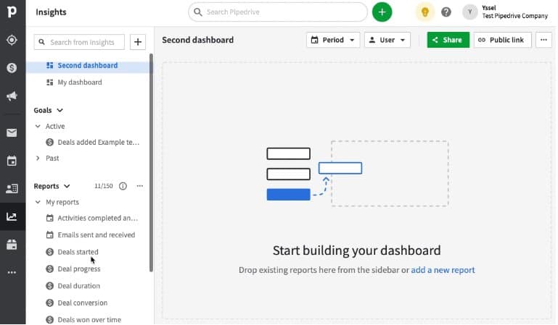
Task: Open Leads from the target sidebar icon
Action: tap(12, 40)
